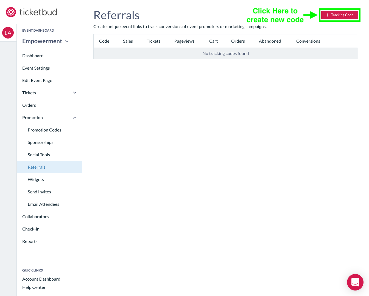
Task: Click the + Tracking Code button
Action: click(x=340, y=15)
